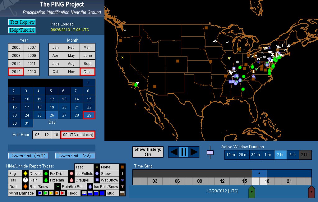
Task: Click the white circle Hail icon
Action: 25,180
